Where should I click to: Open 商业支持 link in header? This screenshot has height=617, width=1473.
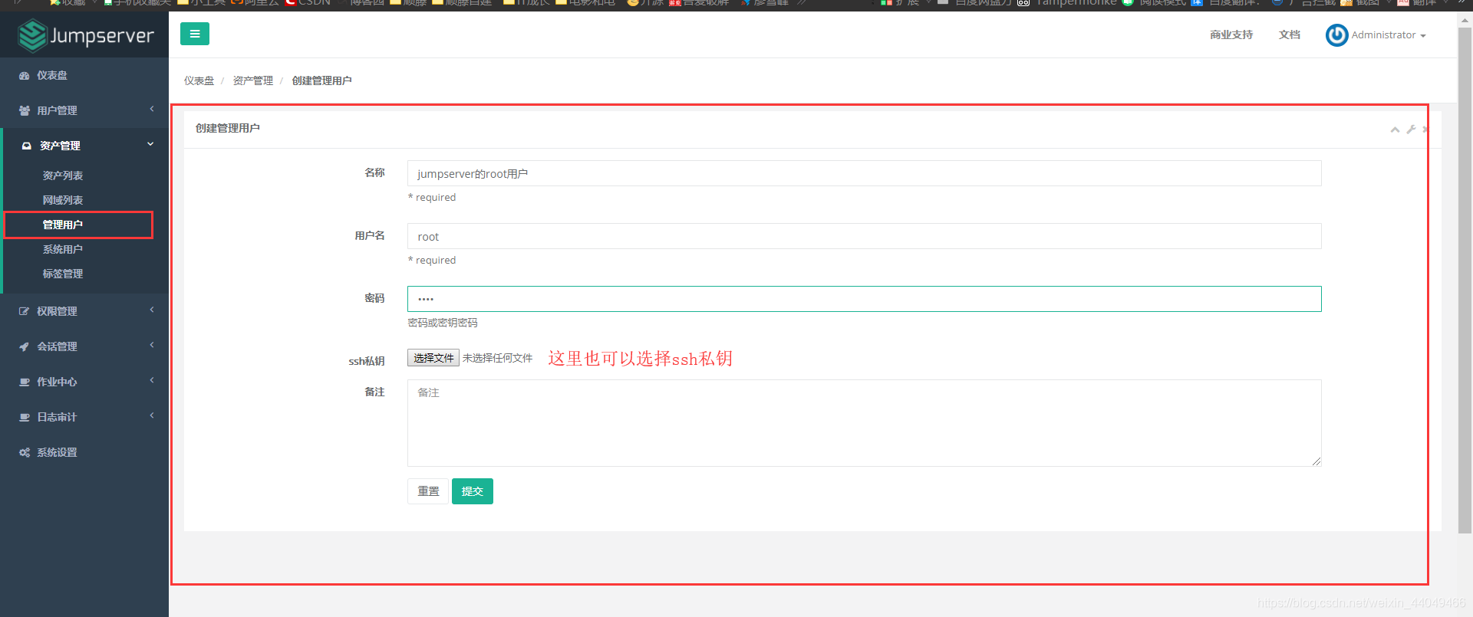click(x=1231, y=34)
